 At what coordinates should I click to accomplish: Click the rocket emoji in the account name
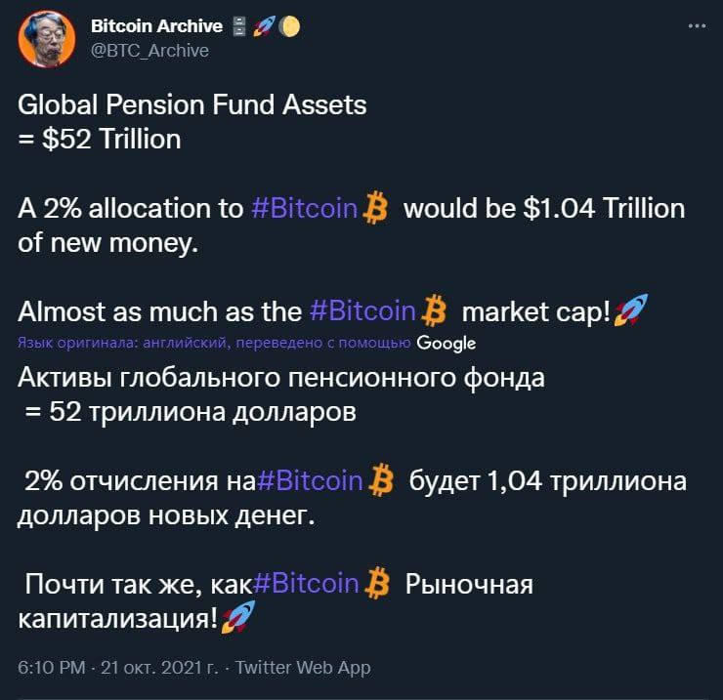tap(264, 26)
